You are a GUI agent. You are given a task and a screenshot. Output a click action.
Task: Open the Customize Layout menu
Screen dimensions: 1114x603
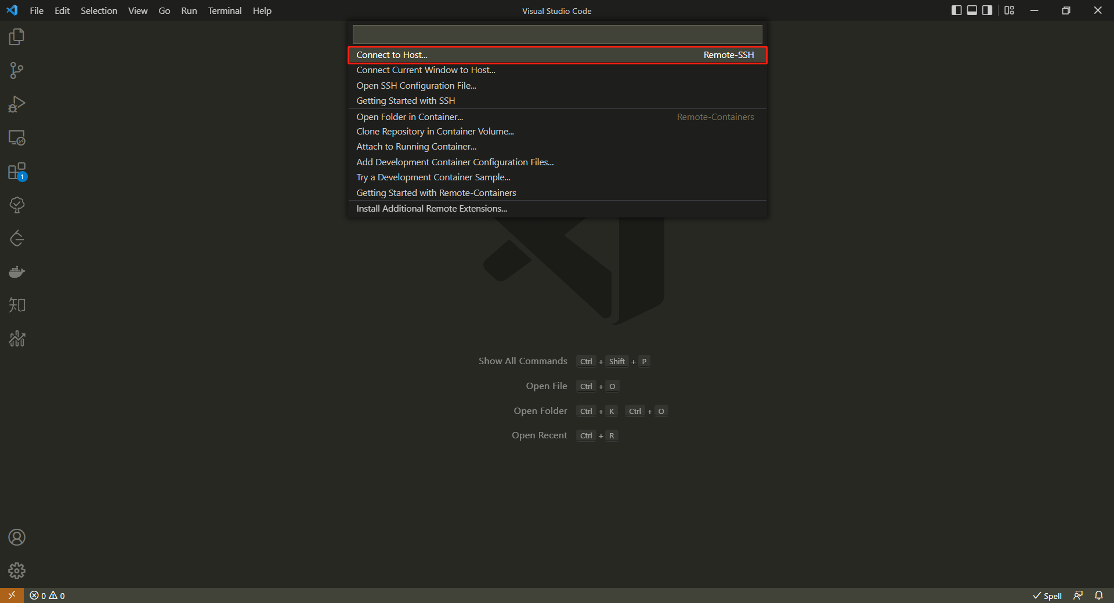(1010, 10)
